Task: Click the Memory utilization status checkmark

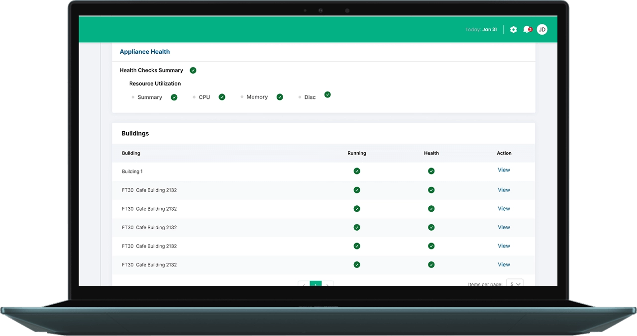Action: (x=280, y=97)
